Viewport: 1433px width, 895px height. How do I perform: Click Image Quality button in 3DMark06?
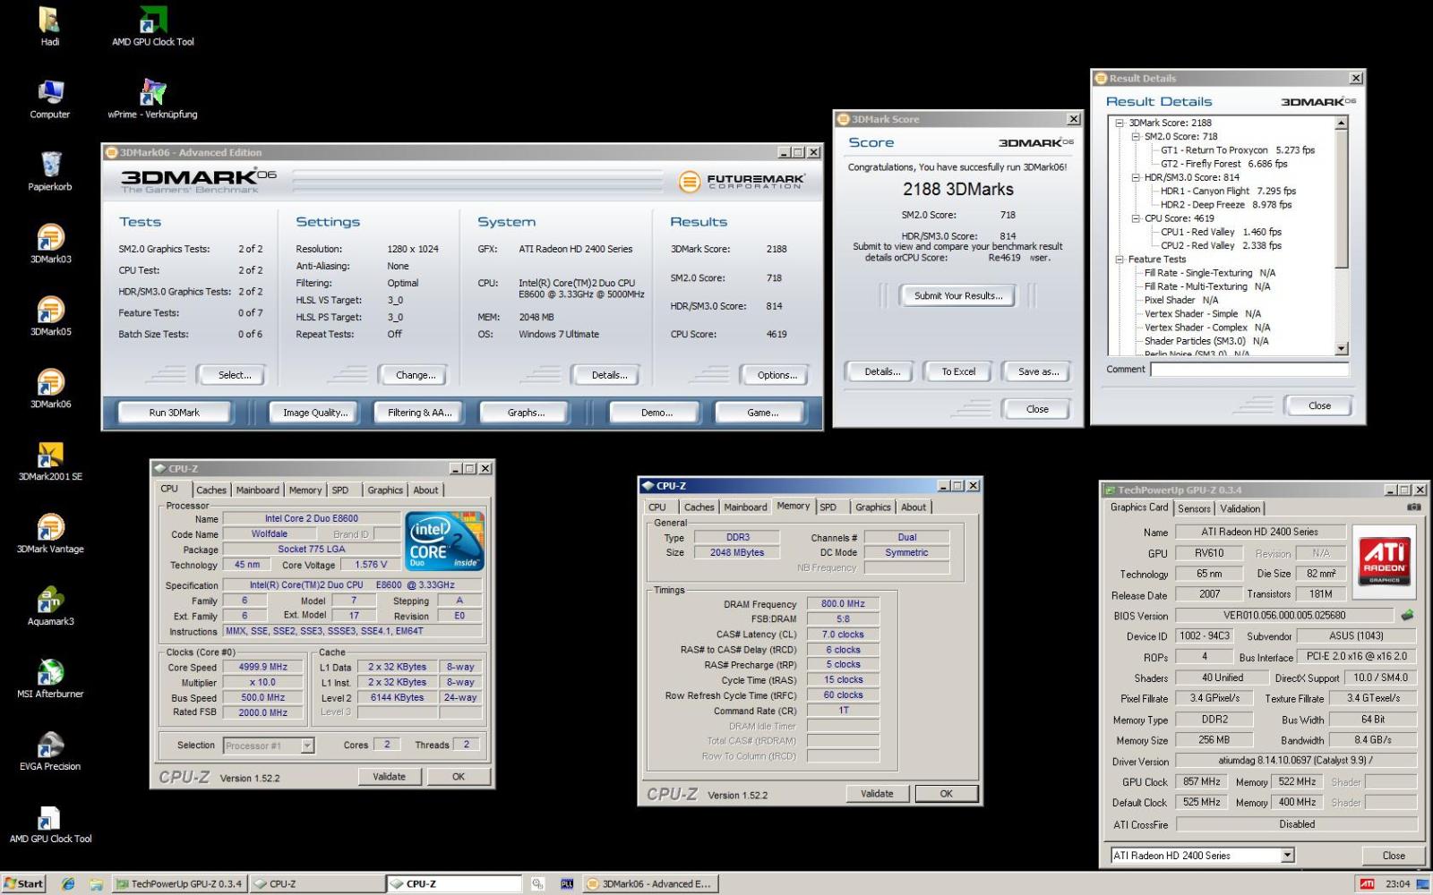coord(315,413)
